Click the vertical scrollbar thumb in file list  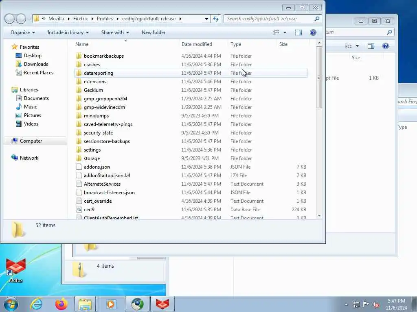[319, 77]
